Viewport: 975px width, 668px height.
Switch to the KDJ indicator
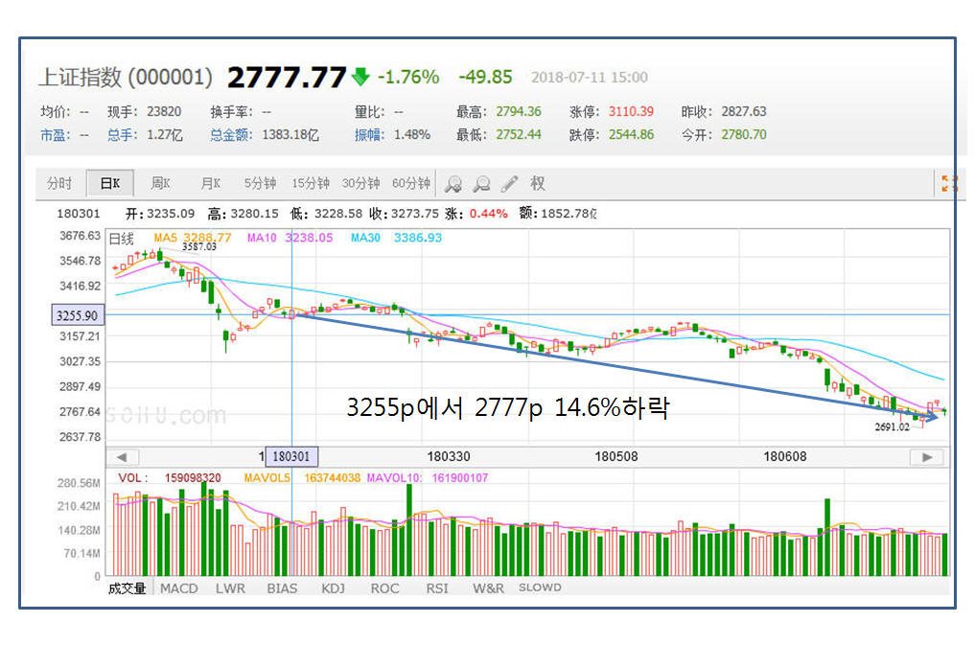(x=333, y=587)
